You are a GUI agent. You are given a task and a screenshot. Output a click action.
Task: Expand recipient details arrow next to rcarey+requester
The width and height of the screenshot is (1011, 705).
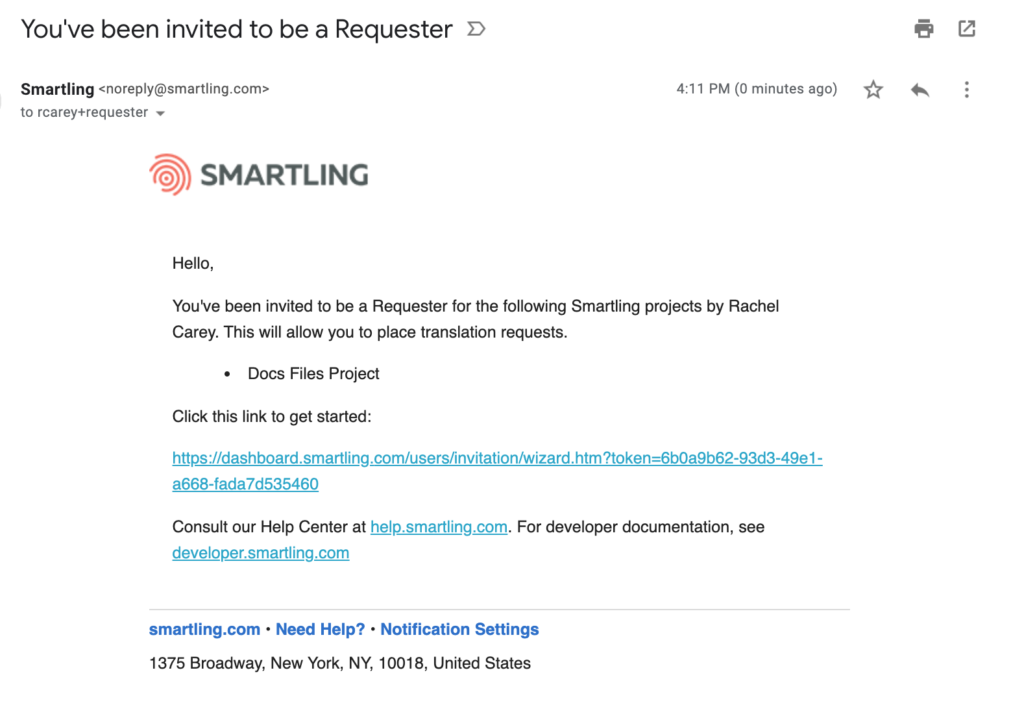(x=160, y=114)
